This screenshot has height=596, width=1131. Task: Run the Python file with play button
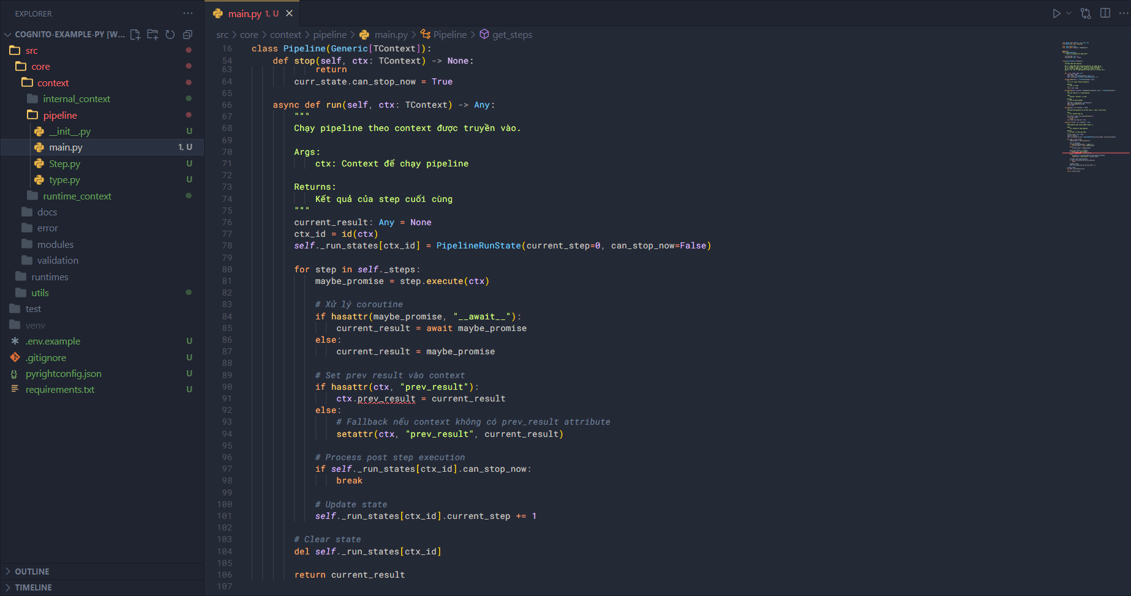point(1056,13)
